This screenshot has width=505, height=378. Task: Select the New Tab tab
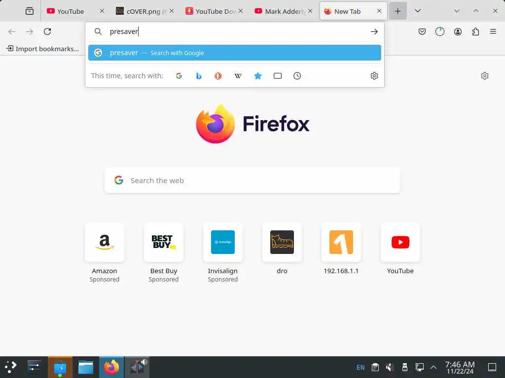pos(353,11)
